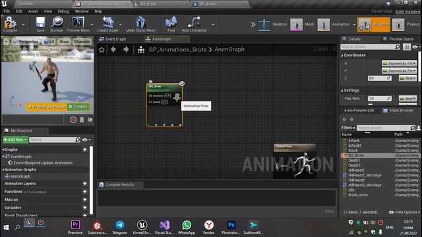
Task: Open Premiere from taskbar
Action: (x=75, y=227)
